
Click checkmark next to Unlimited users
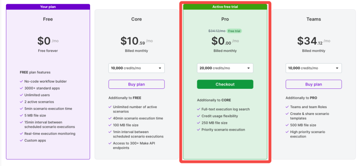pos(22,95)
